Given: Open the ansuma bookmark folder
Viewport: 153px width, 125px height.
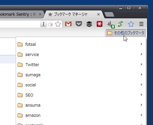Looking at the screenshot, I should click(x=81, y=105).
